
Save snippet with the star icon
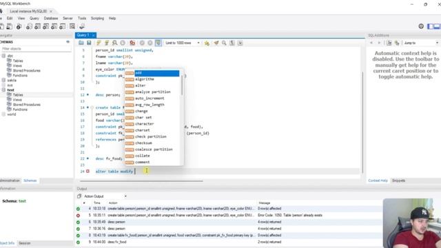click(x=207, y=43)
